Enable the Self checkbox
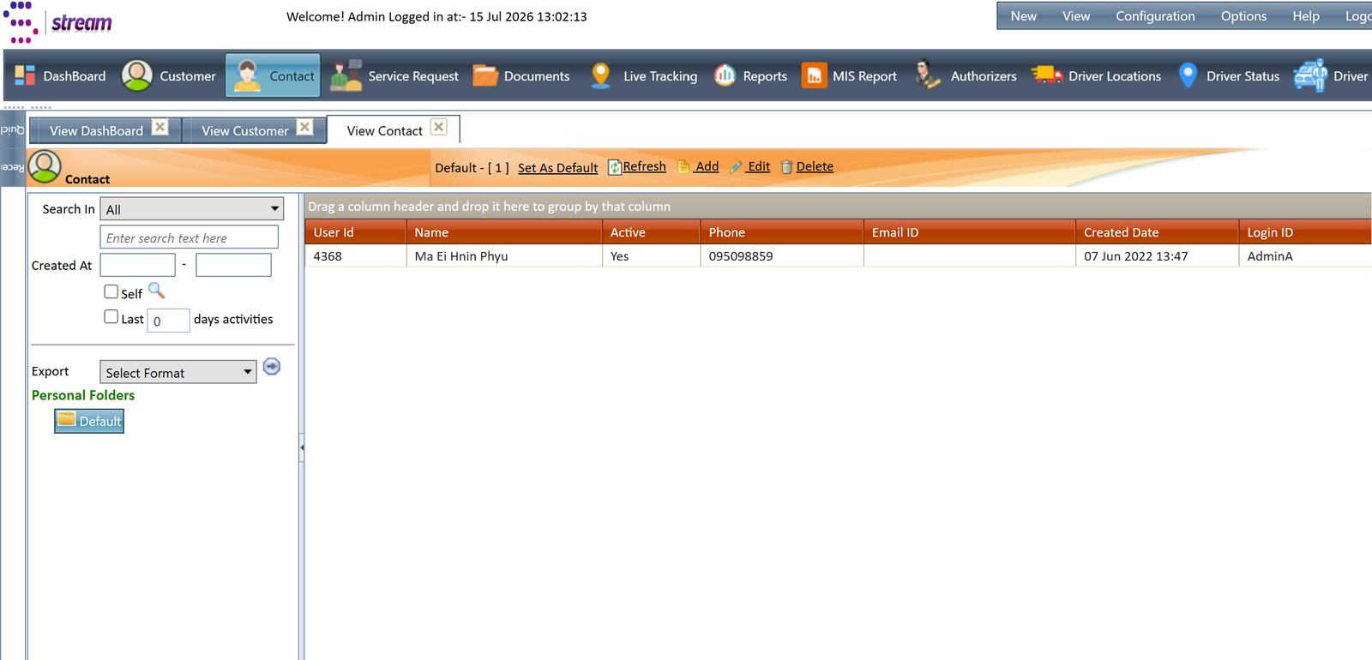 [x=111, y=291]
